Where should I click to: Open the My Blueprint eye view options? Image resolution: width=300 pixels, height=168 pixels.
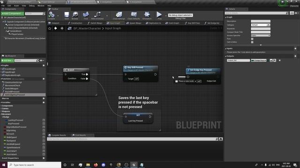pos(41,61)
